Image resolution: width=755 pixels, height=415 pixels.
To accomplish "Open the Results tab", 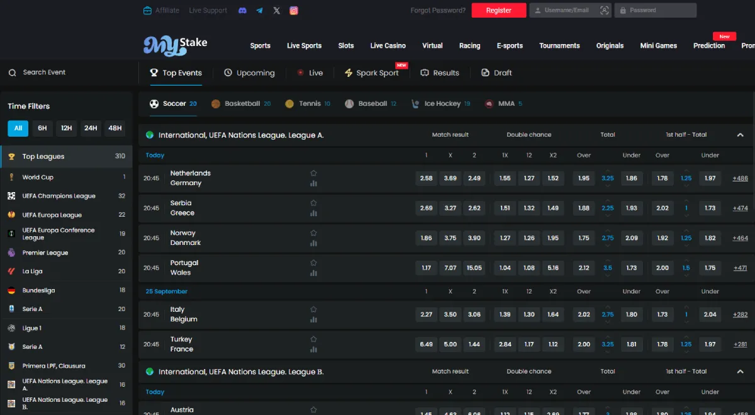I will [440, 73].
